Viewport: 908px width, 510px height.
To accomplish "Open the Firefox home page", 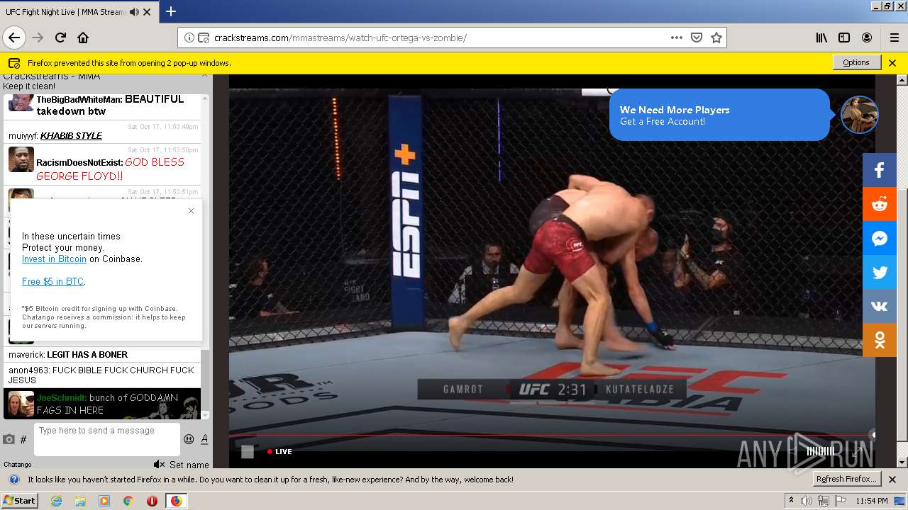I will click(x=83, y=38).
